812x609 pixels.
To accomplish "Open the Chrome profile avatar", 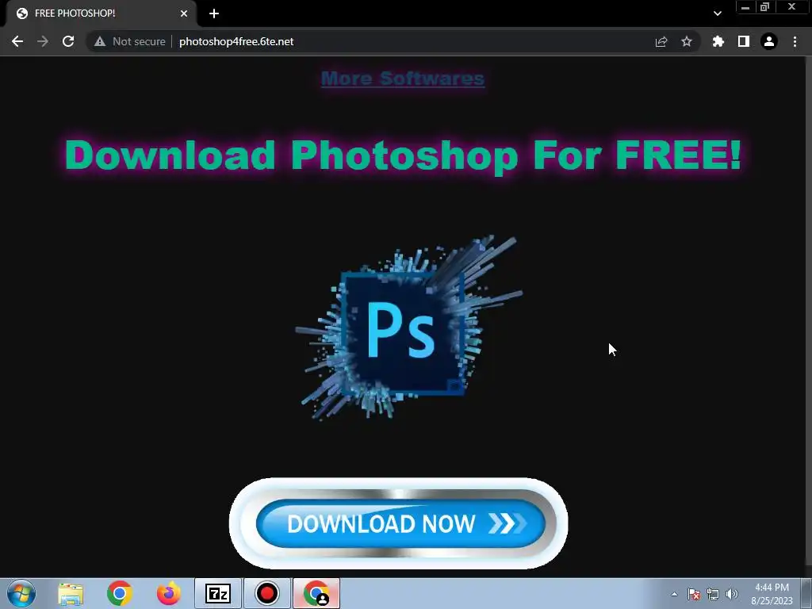I will click(769, 41).
